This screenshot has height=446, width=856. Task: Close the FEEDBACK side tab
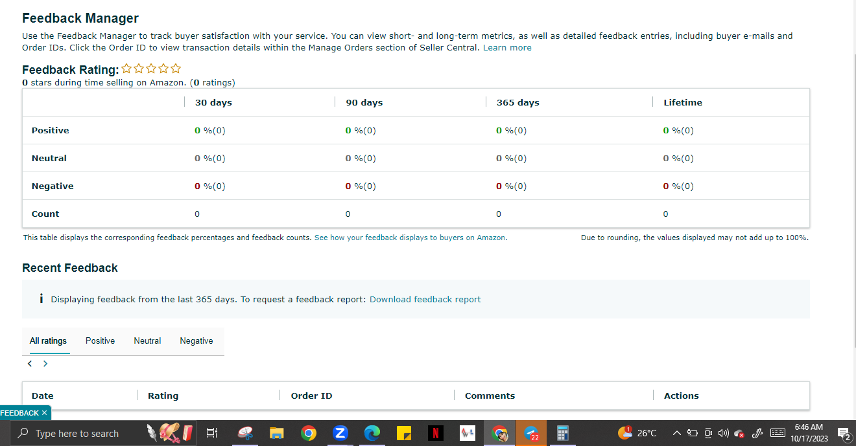point(44,413)
